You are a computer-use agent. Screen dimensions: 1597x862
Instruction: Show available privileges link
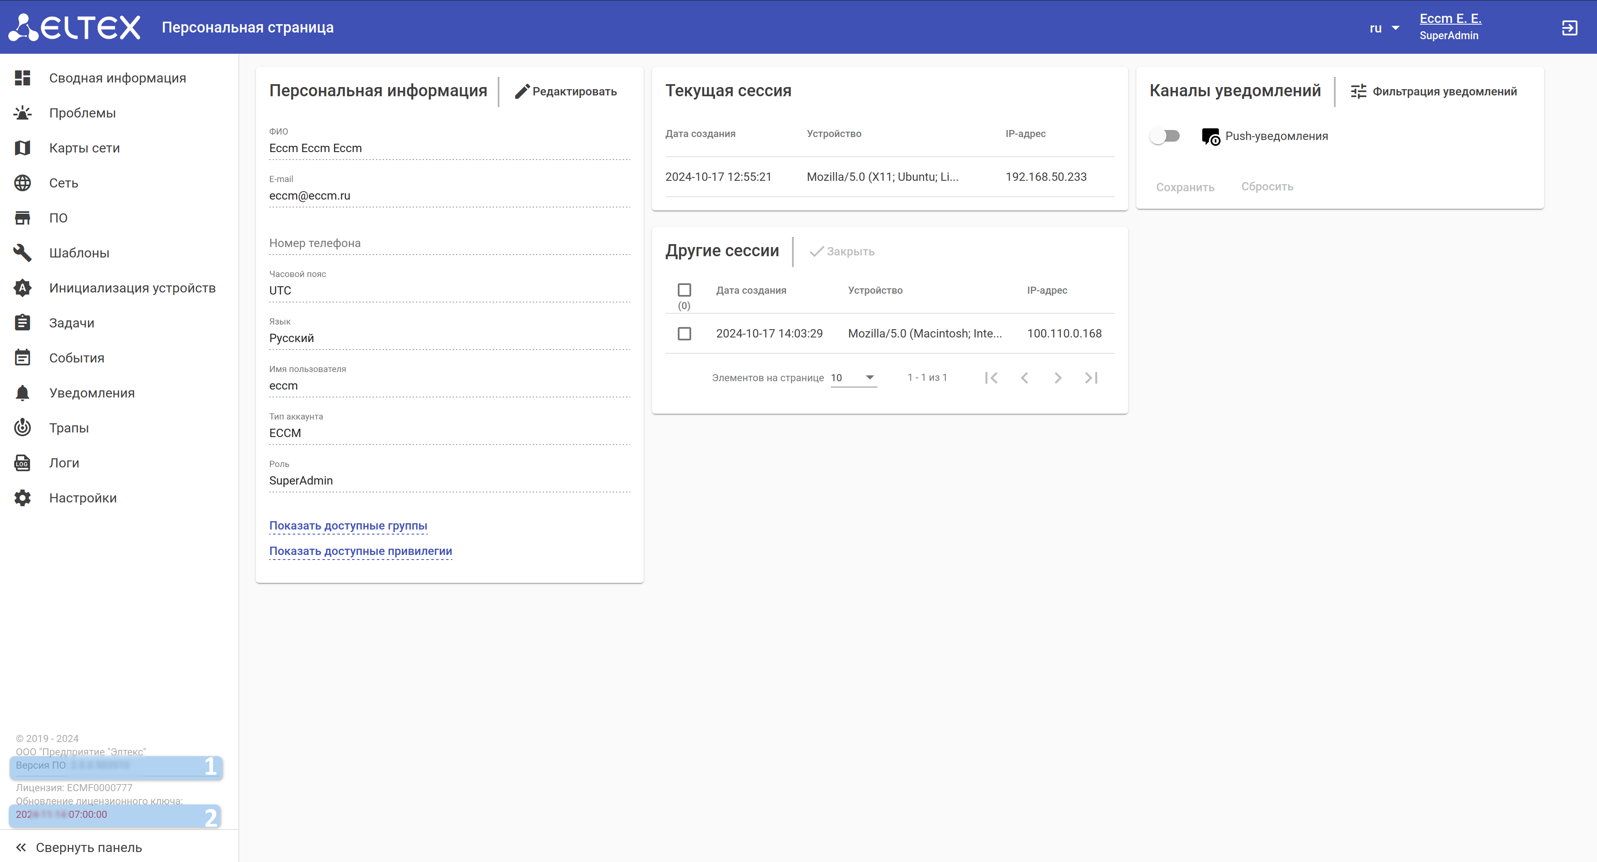click(360, 551)
